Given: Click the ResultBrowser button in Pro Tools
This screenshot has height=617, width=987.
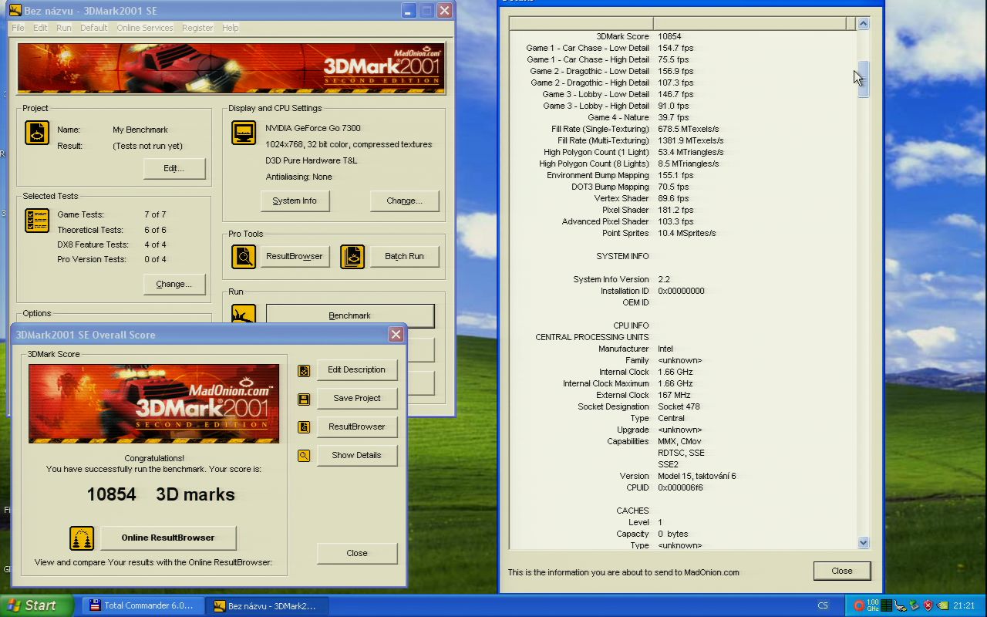Looking at the screenshot, I should tap(295, 256).
